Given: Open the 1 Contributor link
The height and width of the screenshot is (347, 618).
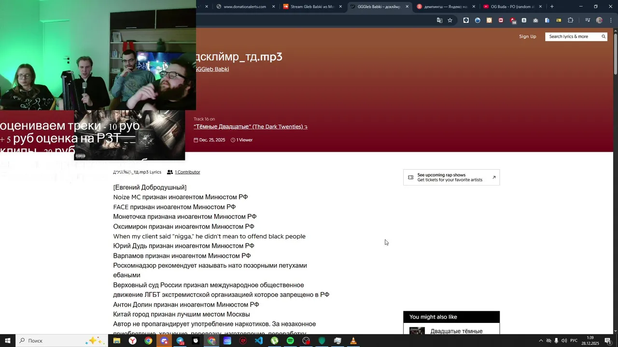Looking at the screenshot, I should 187,172.
